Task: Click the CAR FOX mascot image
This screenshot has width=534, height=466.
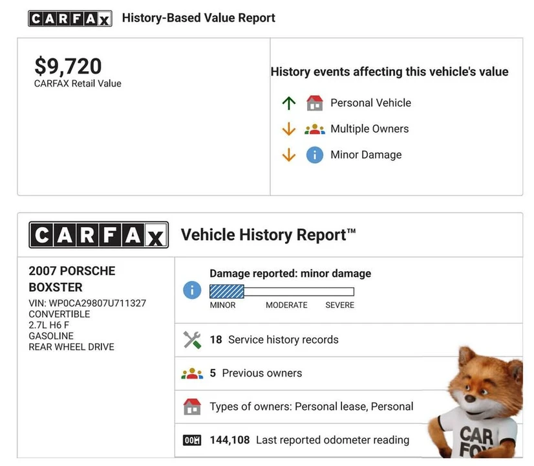Action: click(477, 403)
